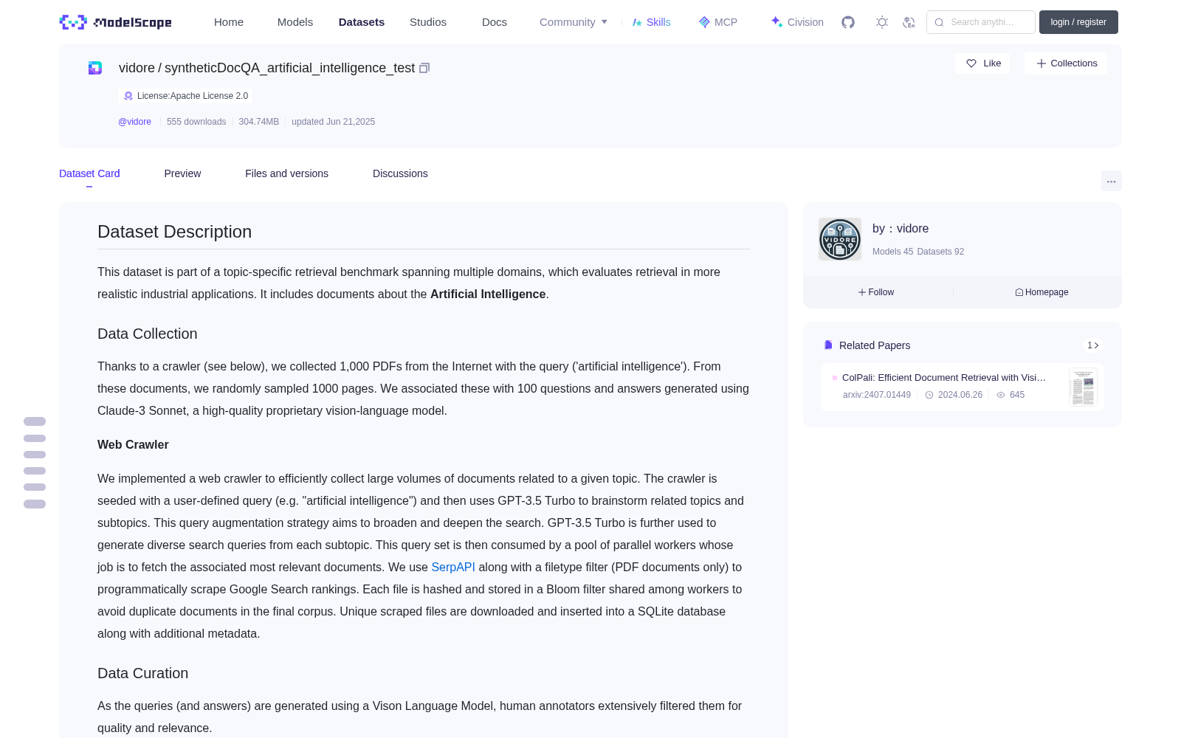This screenshot has width=1181, height=738.
Task: Open the GitHub icon link
Action: 848,22
